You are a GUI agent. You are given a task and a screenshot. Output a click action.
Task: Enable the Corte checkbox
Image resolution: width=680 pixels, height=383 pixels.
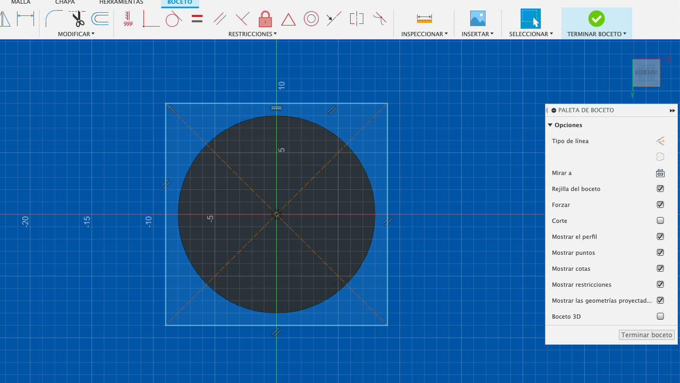coord(660,221)
